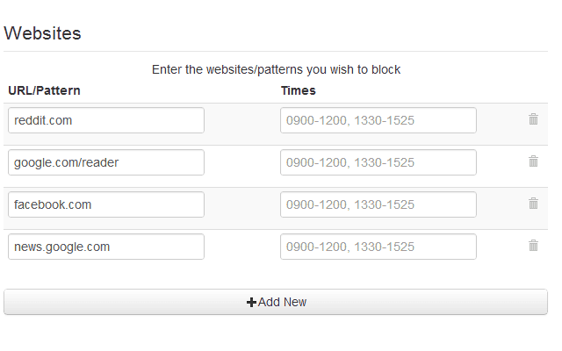Edit the news.google.com pattern field
This screenshot has width=562, height=351.
106,247
